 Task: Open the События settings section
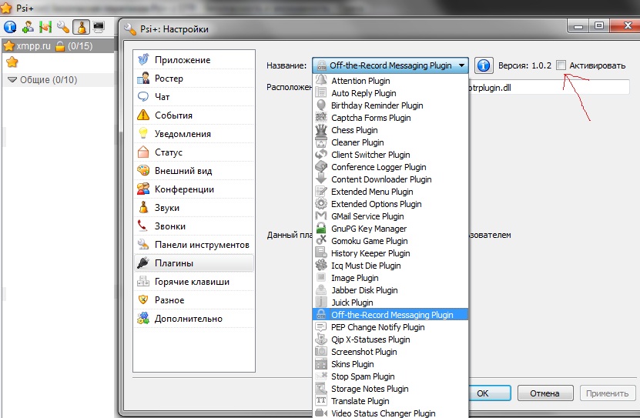pyautogui.click(x=194, y=115)
